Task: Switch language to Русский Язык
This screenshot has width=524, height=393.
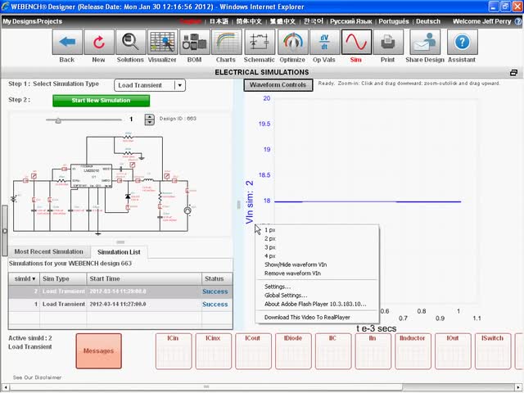Action: pyautogui.click(x=351, y=21)
